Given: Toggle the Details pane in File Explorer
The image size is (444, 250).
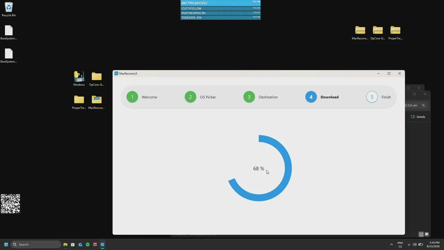Looking at the screenshot, I should pyautogui.click(x=418, y=117).
